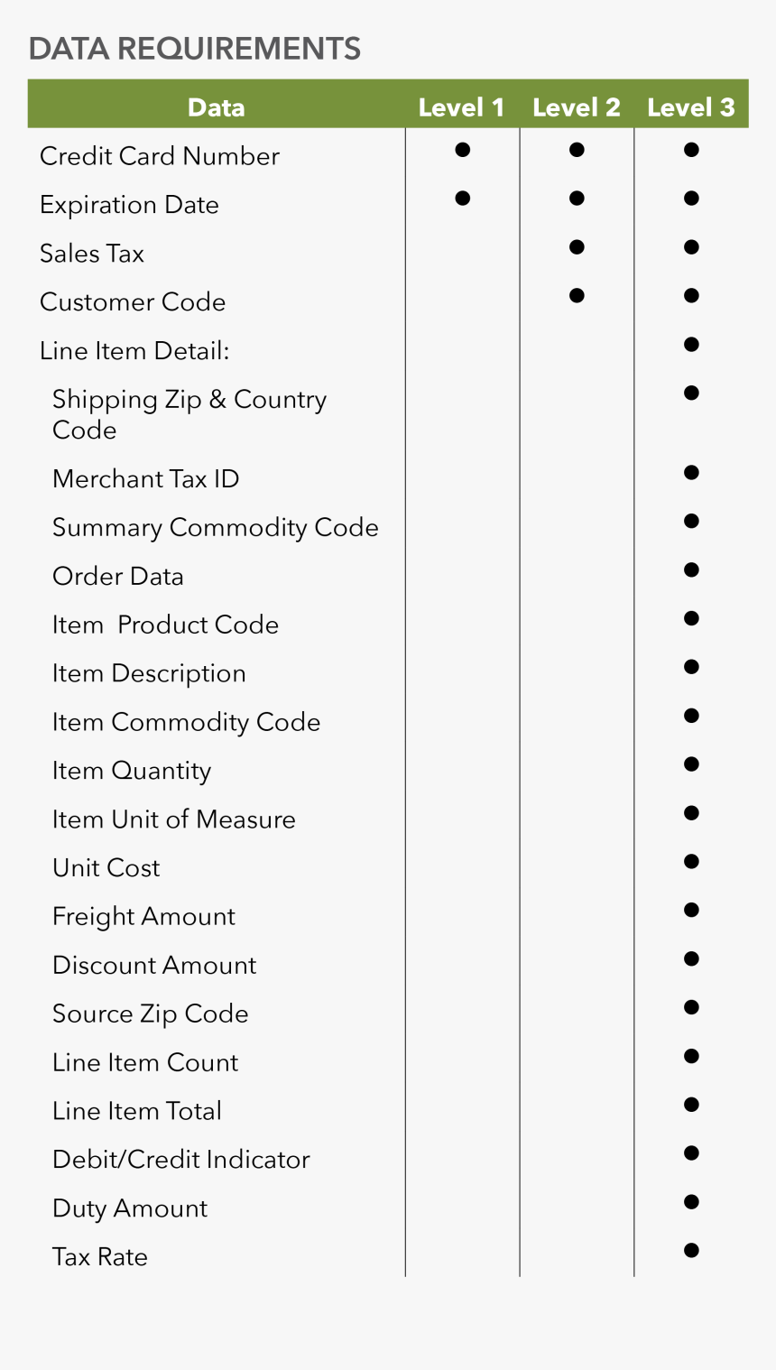Click the Item Unit of Measure label
Image resolution: width=776 pixels, height=1370 pixels.
pyautogui.click(x=174, y=819)
